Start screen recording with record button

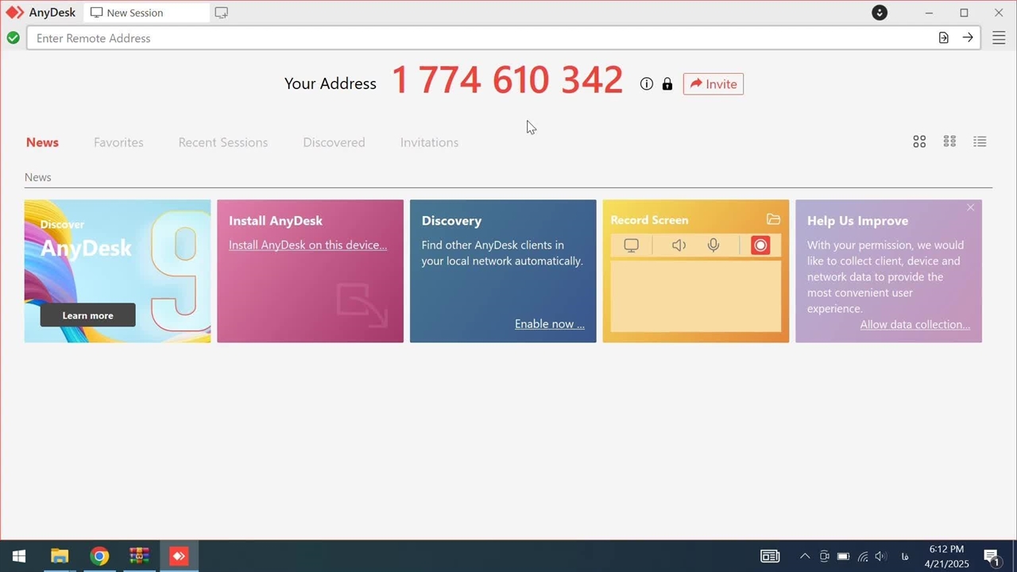[x=760, y=245]
